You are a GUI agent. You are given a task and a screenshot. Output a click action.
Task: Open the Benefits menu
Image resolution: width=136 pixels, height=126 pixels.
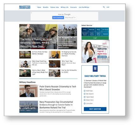(x=46, y=7)
